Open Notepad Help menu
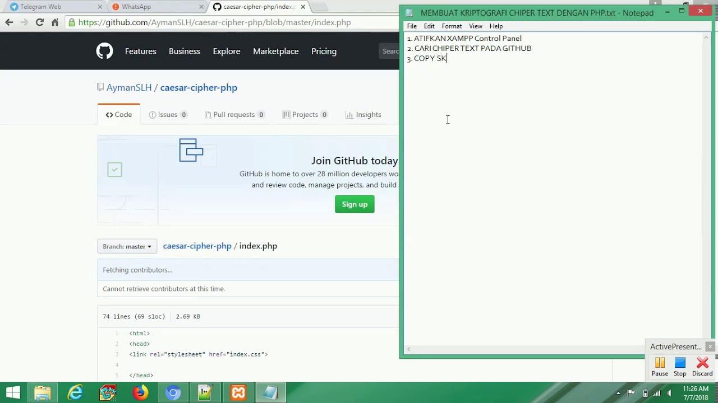 [496, 26]
